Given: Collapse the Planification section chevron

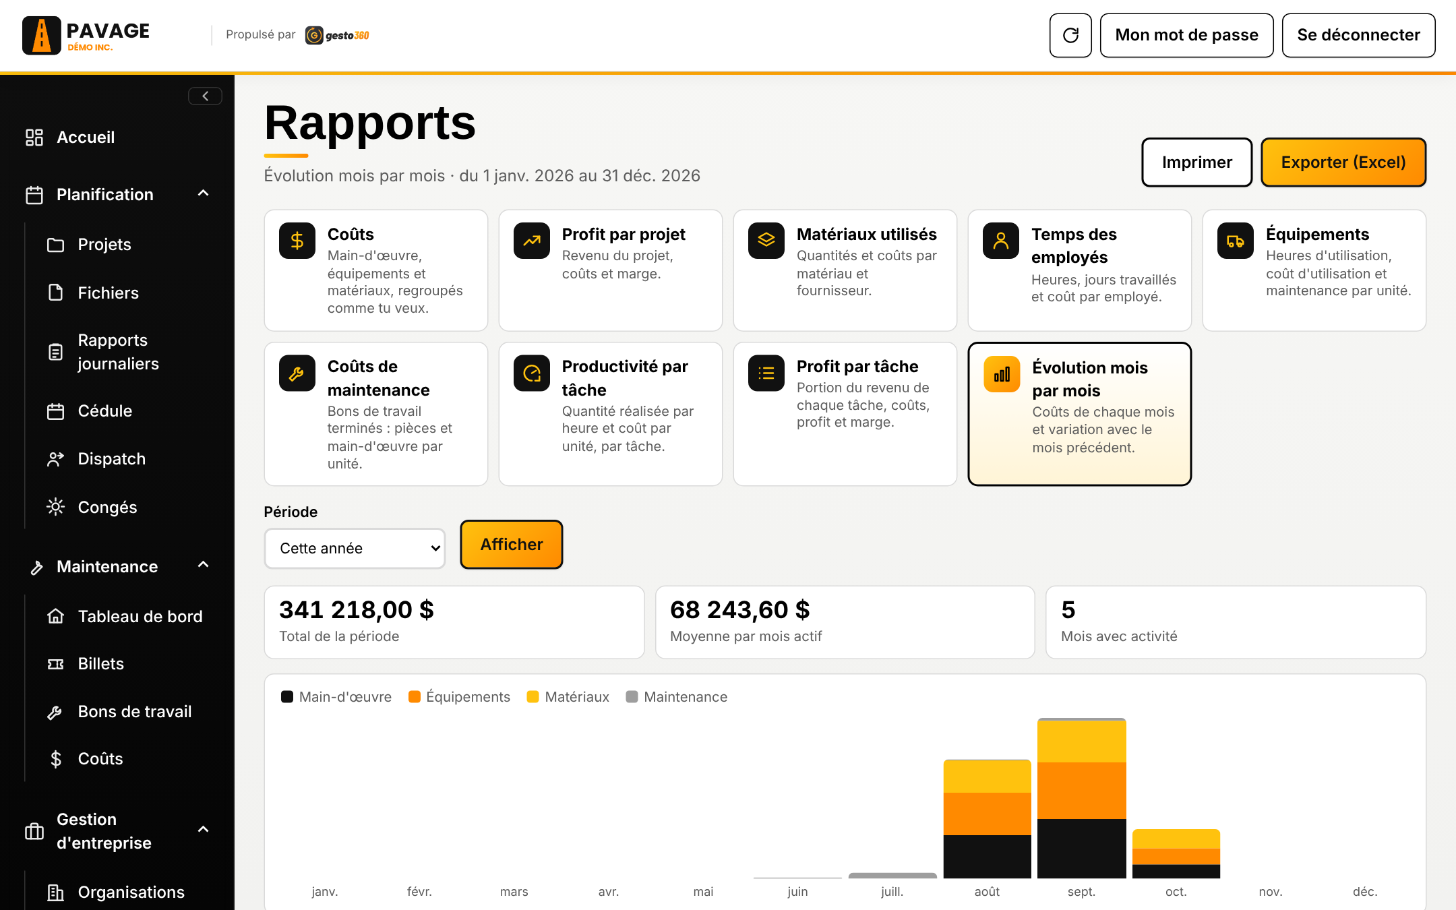Looking at the screenshot, I should coord(204,194).
